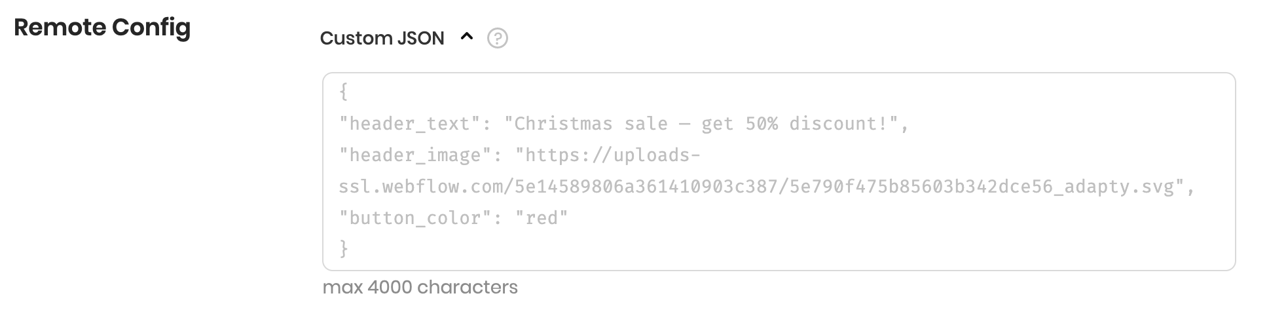Image resolution: width=1269 pixels, height=321 pixels.
Task: Open the Custom JSON help tooltip icon
Action: click(x=498, y=39)
